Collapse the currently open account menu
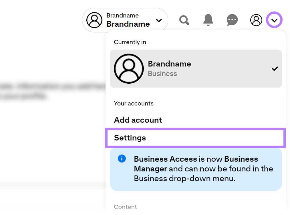This screenshot has height=215, width=290. tap(274, 20)
